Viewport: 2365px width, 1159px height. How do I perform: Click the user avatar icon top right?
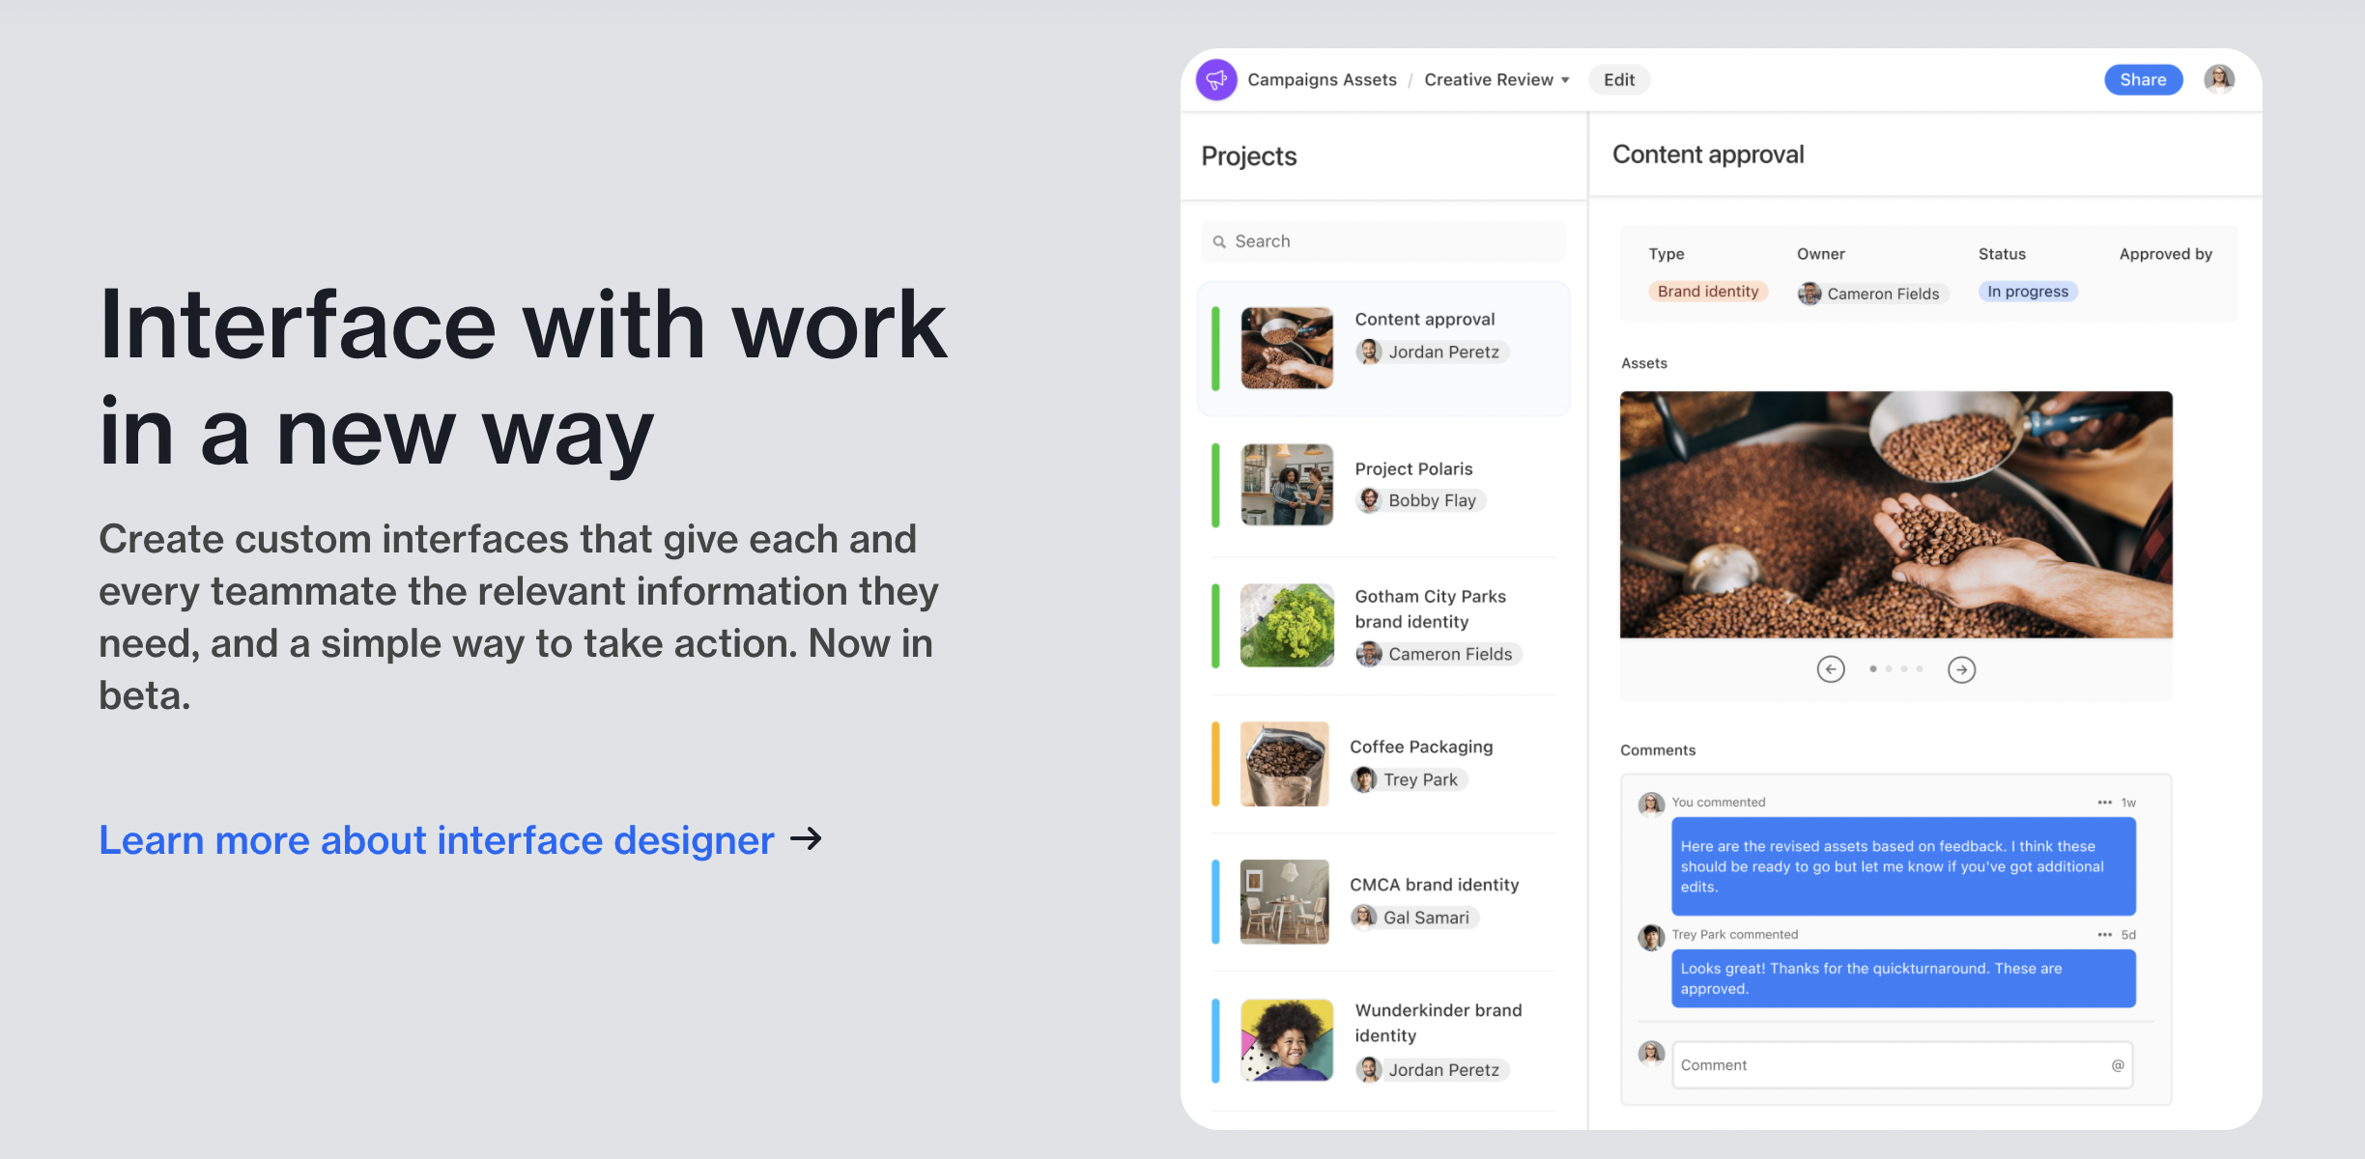click(x=2219, y=78)
